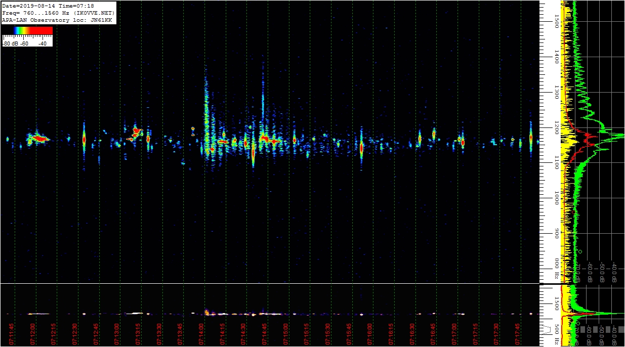Select the 07:16:45 time marker
Screen dimensions: 625x347
433,334
